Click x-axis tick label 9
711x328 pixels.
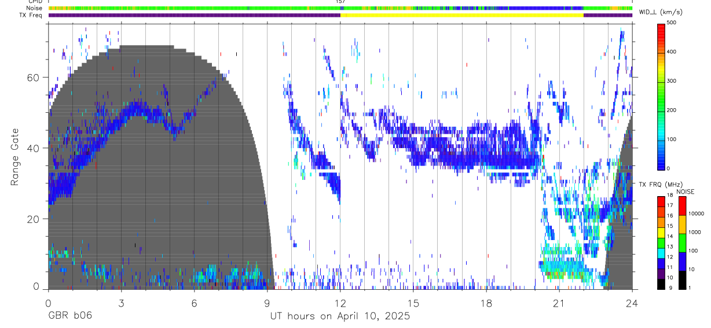click(267, 304)
